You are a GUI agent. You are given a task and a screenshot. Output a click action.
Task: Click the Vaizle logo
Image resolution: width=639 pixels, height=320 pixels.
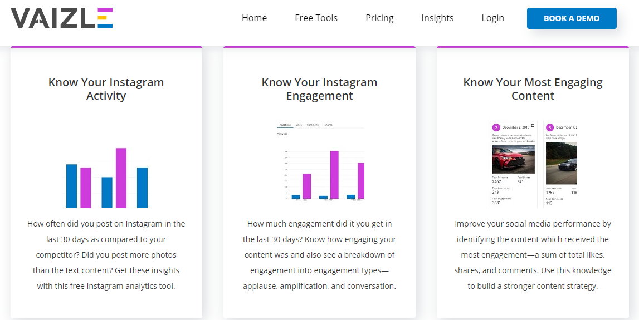62,18
